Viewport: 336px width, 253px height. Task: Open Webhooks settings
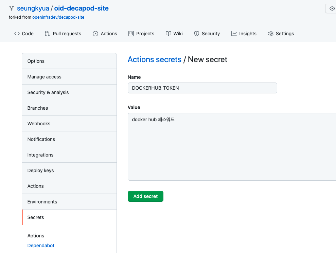(69, 124)
